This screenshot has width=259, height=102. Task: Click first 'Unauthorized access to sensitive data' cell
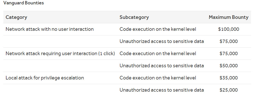coord(162,41)
